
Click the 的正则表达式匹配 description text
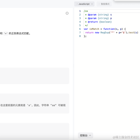tap(19, 33)
